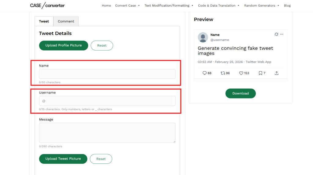
Task: Switch to the Tweet tab
Action: pyautogui.click(x=44, y=21)
